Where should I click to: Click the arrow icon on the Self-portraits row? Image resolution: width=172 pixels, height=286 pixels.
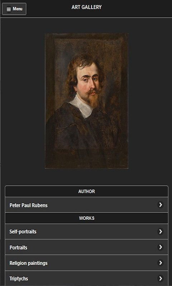160,232
